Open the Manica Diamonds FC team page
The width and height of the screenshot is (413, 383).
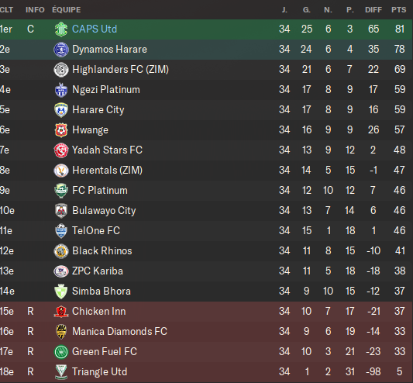119,331
